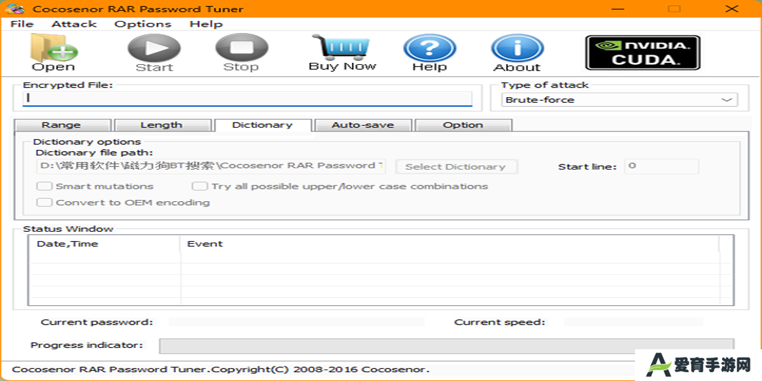The width and height of the screenshot is (762, 381).
Task: Close the RAR Password Tuner window
Action: pyautogui.click(x=732, y=9)
